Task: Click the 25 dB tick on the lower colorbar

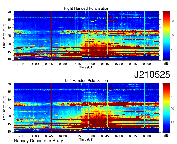Action: pyautogui.click(x=172, y=122)
